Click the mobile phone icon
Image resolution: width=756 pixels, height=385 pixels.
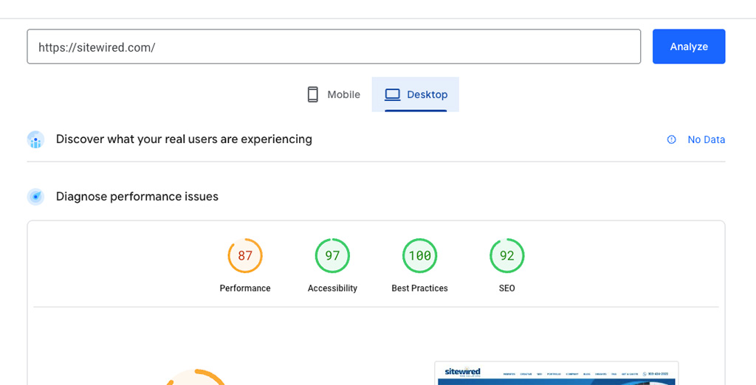click(x=313, y=94)
